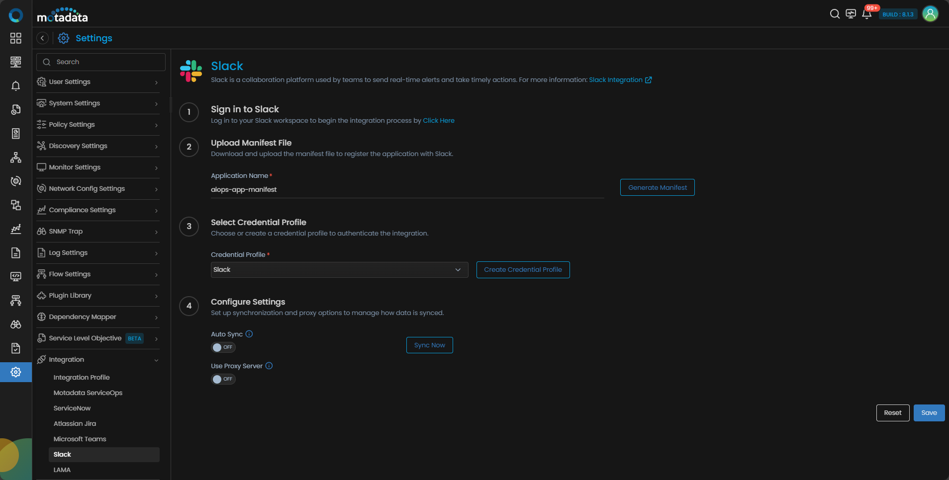Click the screen monitor icon in top bar

[851, 14]
